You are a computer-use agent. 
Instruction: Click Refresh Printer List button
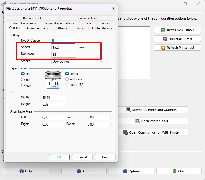[x=177, y=48]
